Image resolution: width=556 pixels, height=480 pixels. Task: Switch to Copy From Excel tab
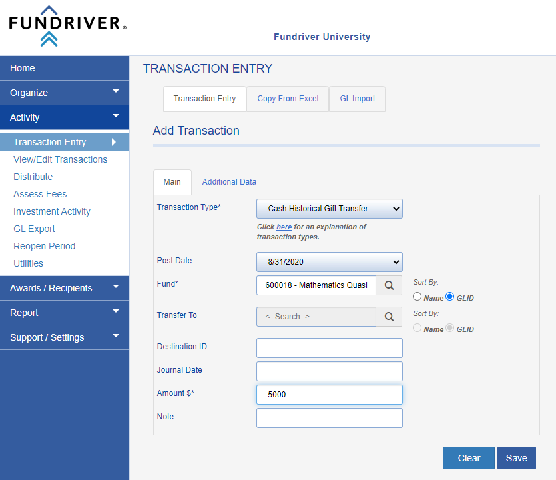point(288,99)
